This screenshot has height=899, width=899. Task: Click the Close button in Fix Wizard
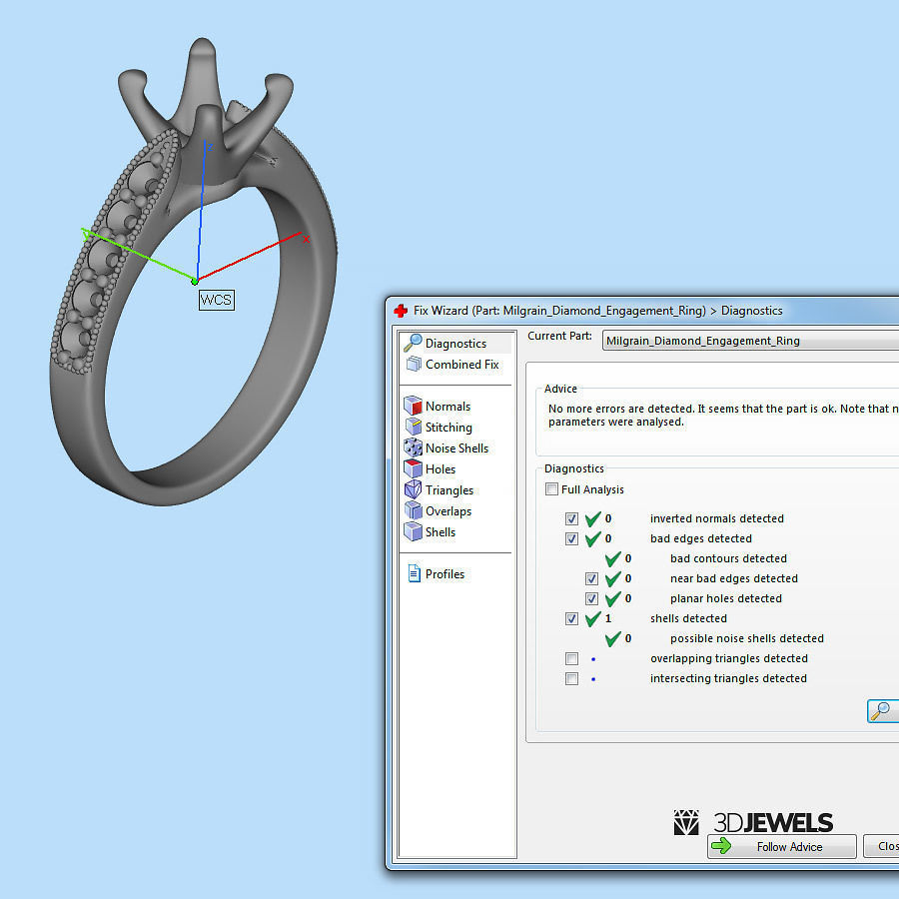882,846
